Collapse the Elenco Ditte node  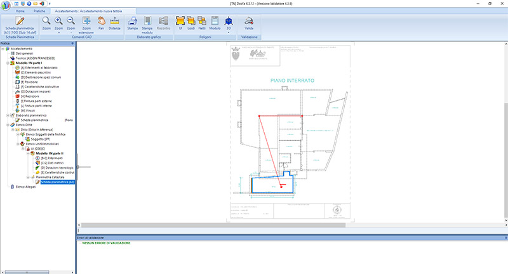pyautogui.click(x=8, y=125)
